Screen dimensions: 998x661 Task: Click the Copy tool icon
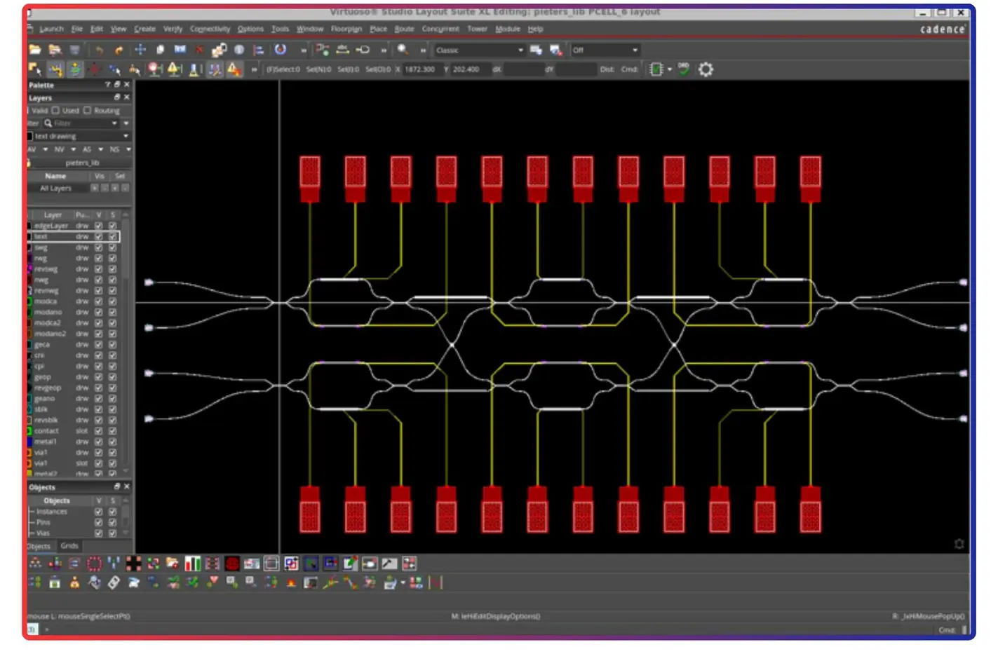(x=160, y=50)
